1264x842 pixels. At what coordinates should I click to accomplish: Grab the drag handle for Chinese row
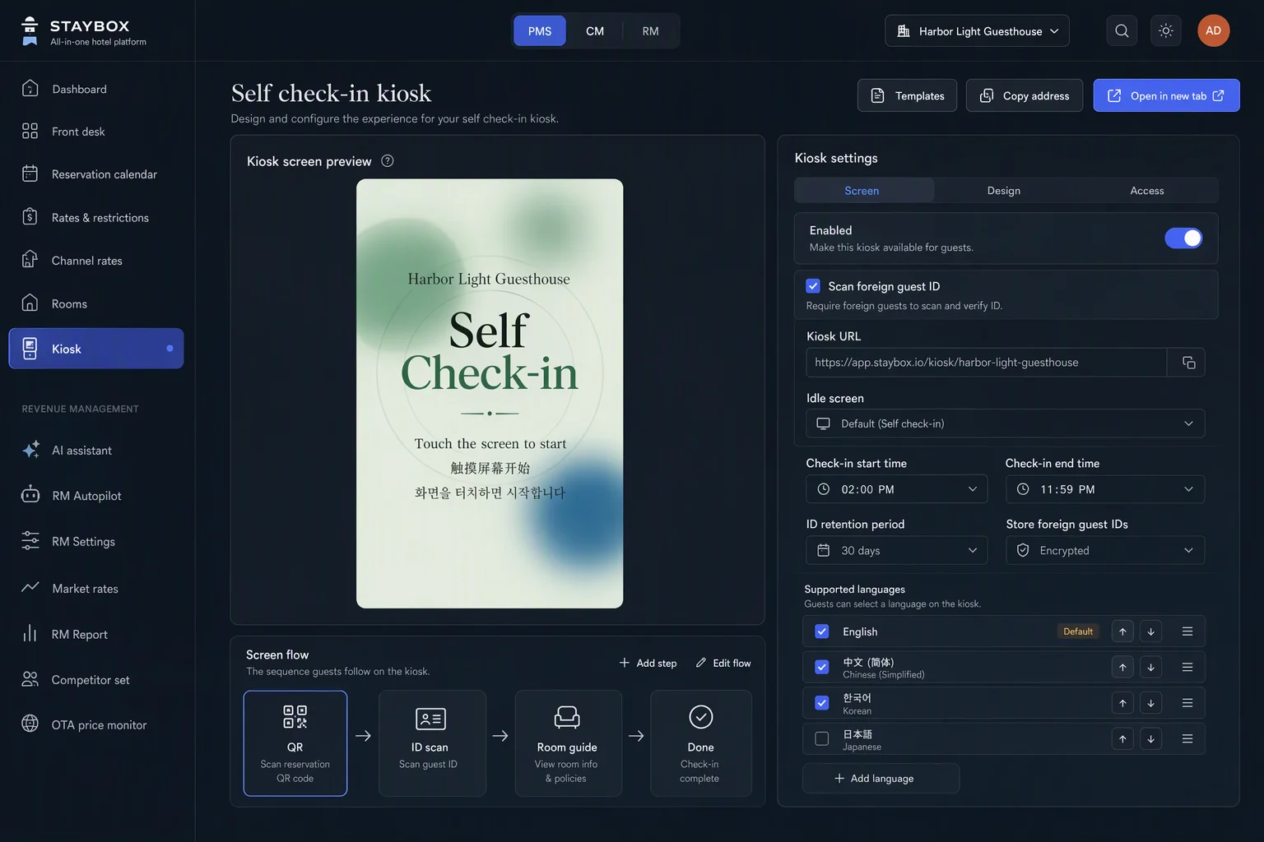tap(1187, 668)
